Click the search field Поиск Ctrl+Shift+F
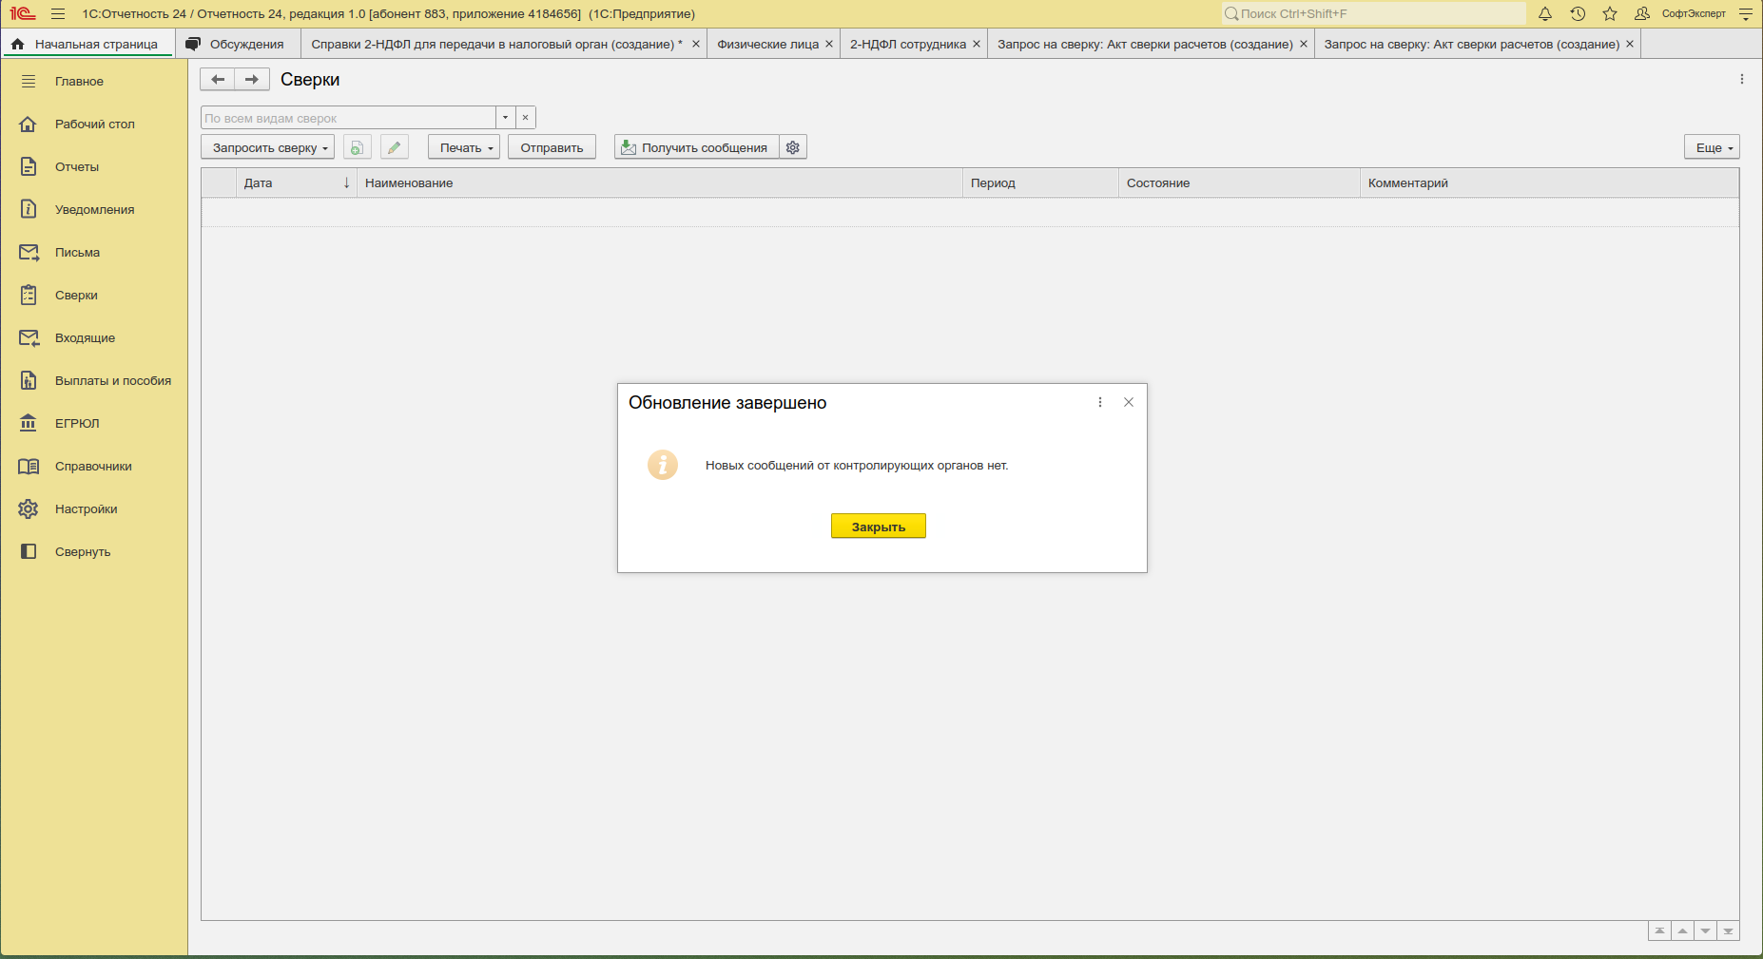 pos(1374,14)
